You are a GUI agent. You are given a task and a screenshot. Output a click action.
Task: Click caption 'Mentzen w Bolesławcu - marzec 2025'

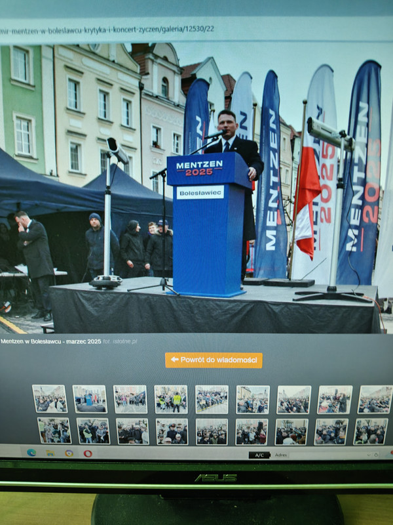click(x=51, y=341)
